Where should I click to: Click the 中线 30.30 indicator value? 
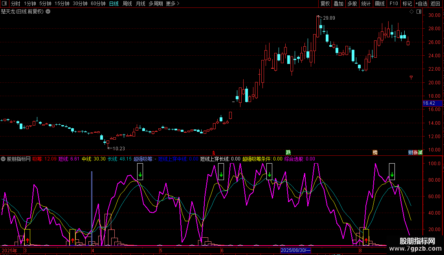[x=94, y=159]
